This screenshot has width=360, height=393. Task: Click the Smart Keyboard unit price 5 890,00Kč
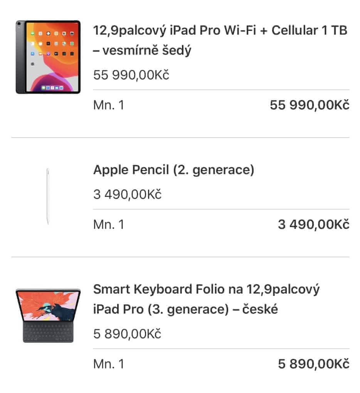[127, 334]
